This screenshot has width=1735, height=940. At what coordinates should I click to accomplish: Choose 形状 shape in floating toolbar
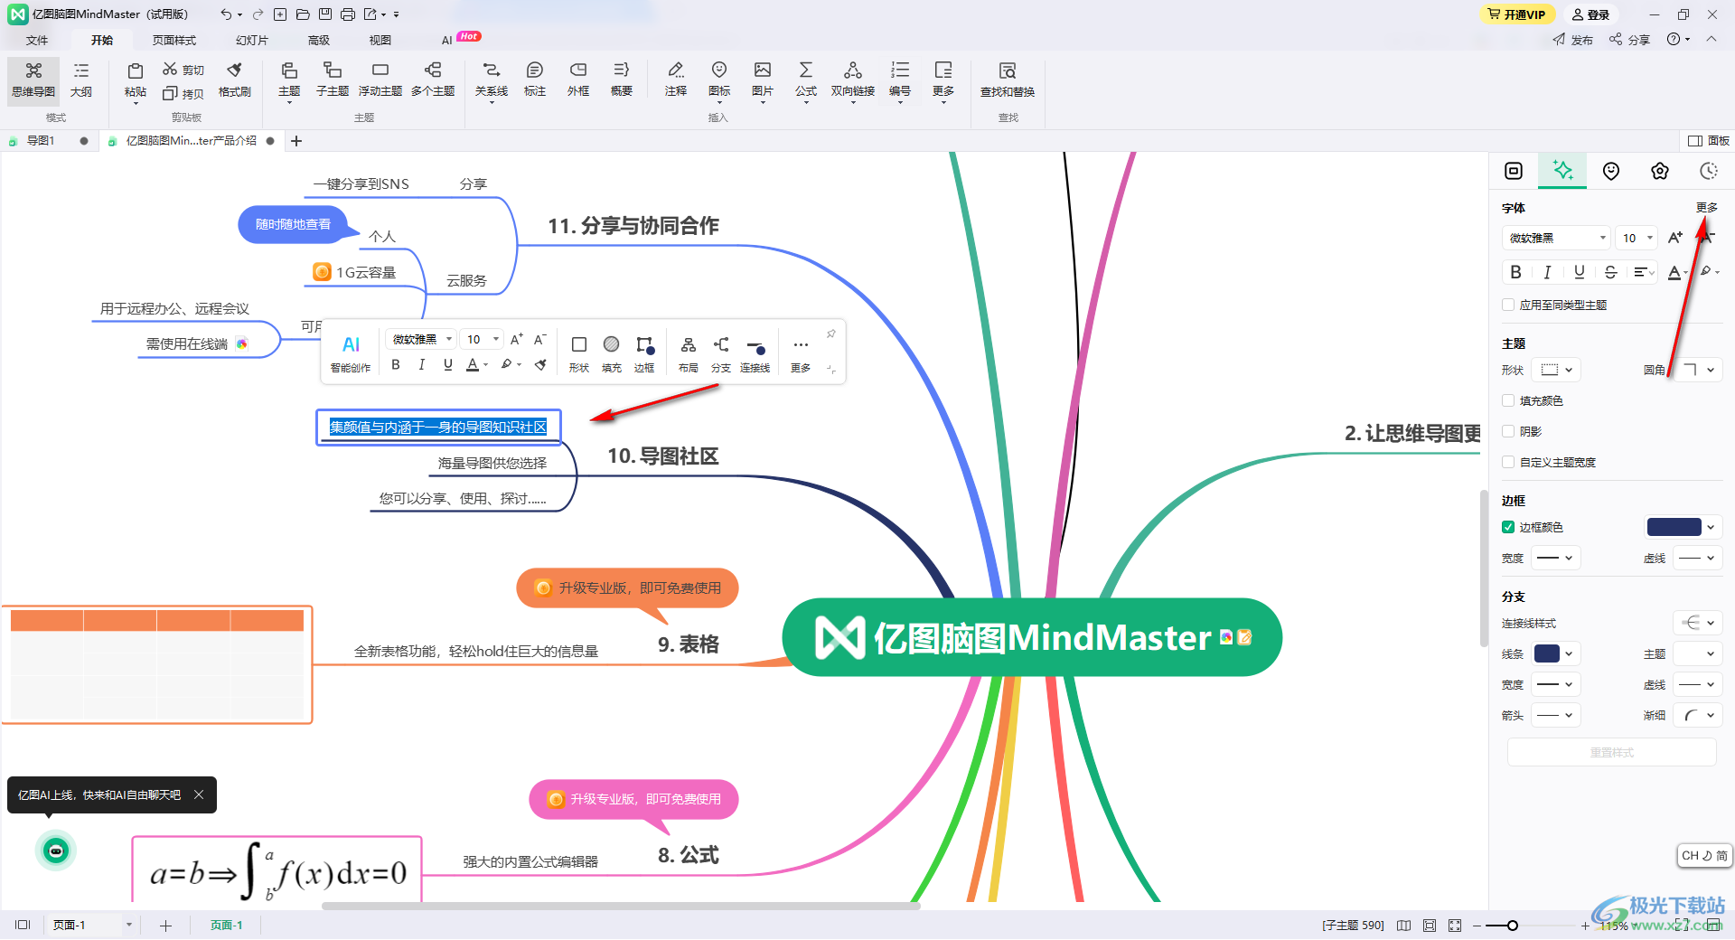(579, 352)
